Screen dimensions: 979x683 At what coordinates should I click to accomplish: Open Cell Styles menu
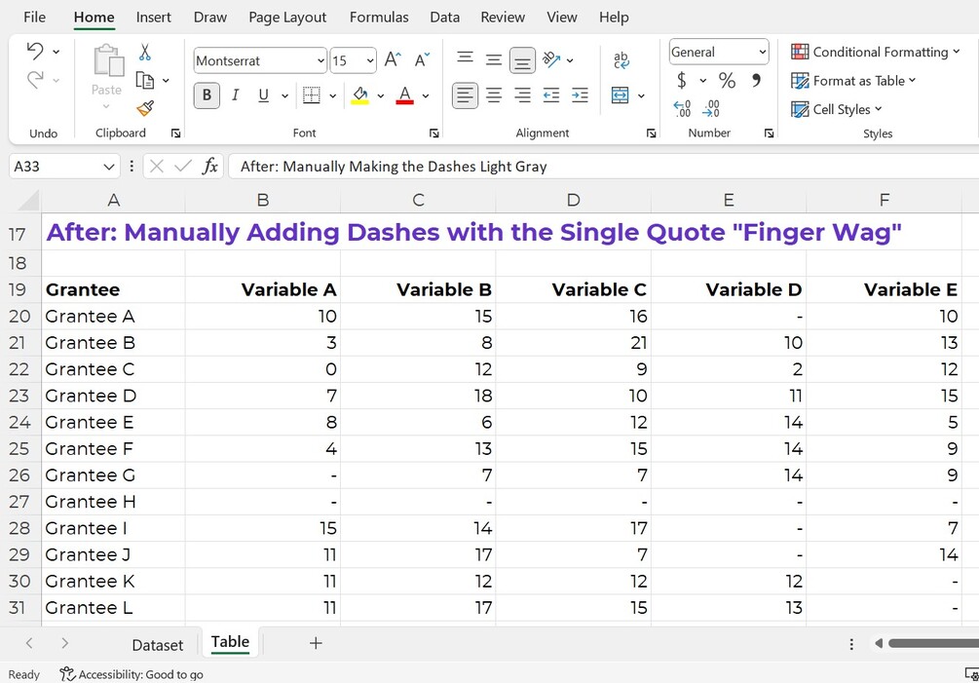tap(836, 109)
